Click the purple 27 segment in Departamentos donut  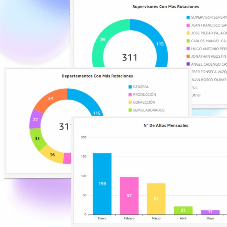[x=35, y=119]
